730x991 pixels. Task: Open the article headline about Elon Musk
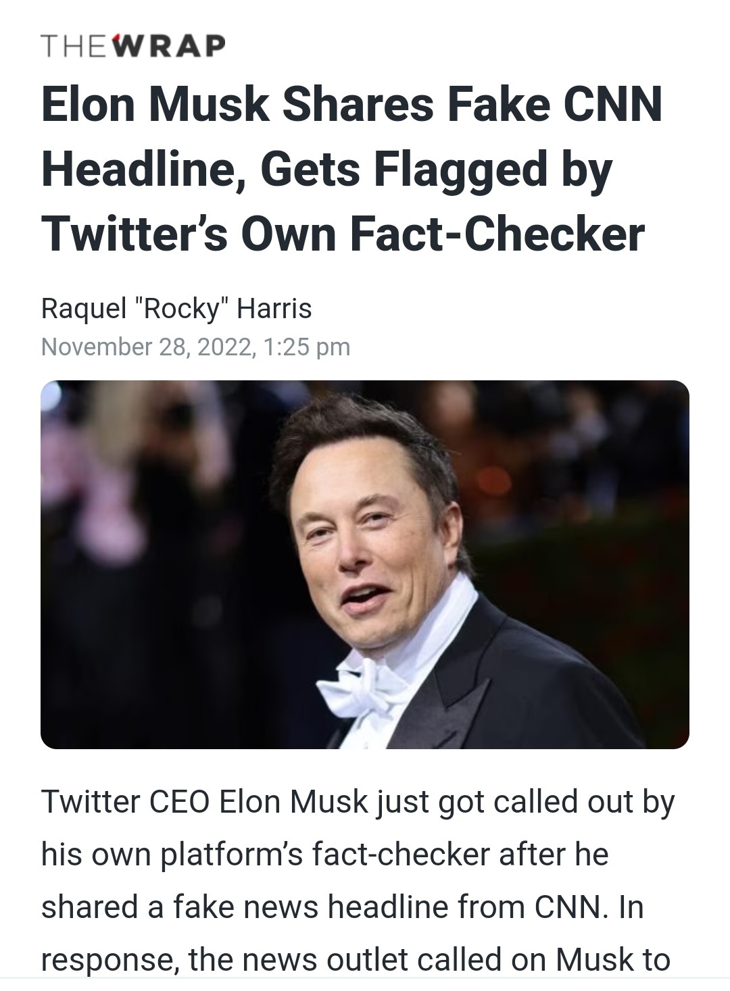point(351,168)
